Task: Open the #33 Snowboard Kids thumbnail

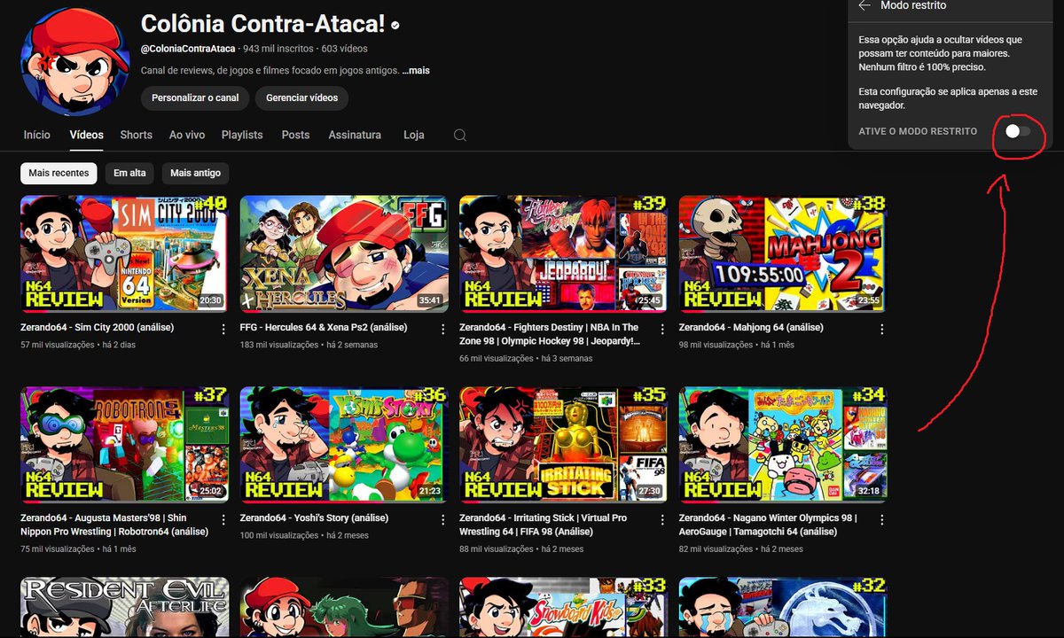Action: 563,608
